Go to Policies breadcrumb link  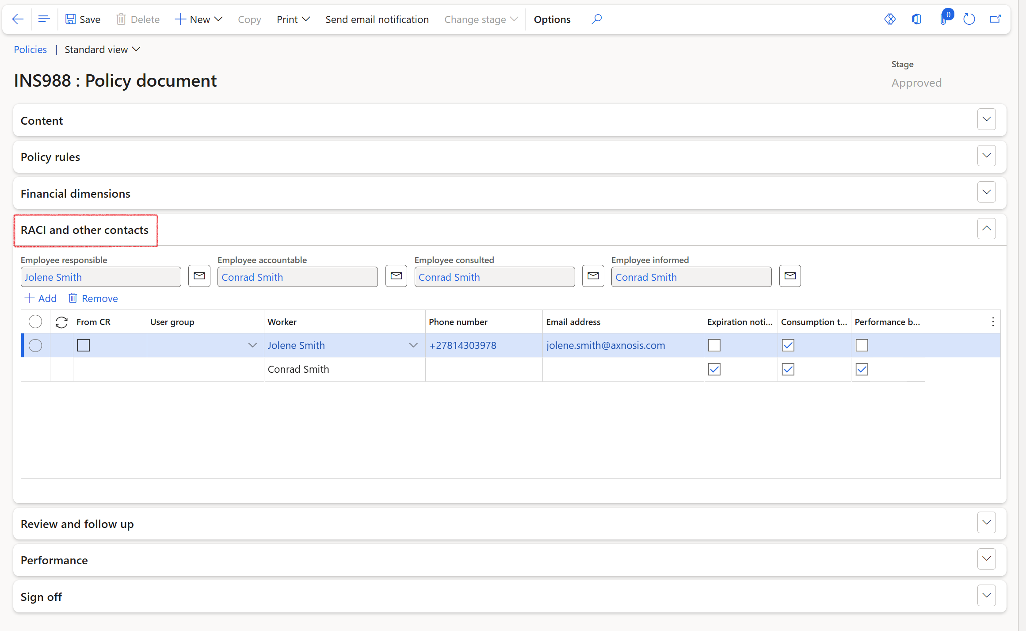tap(30, 50)
